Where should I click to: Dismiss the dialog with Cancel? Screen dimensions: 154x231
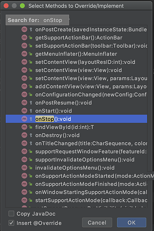[x=97, y=223]
